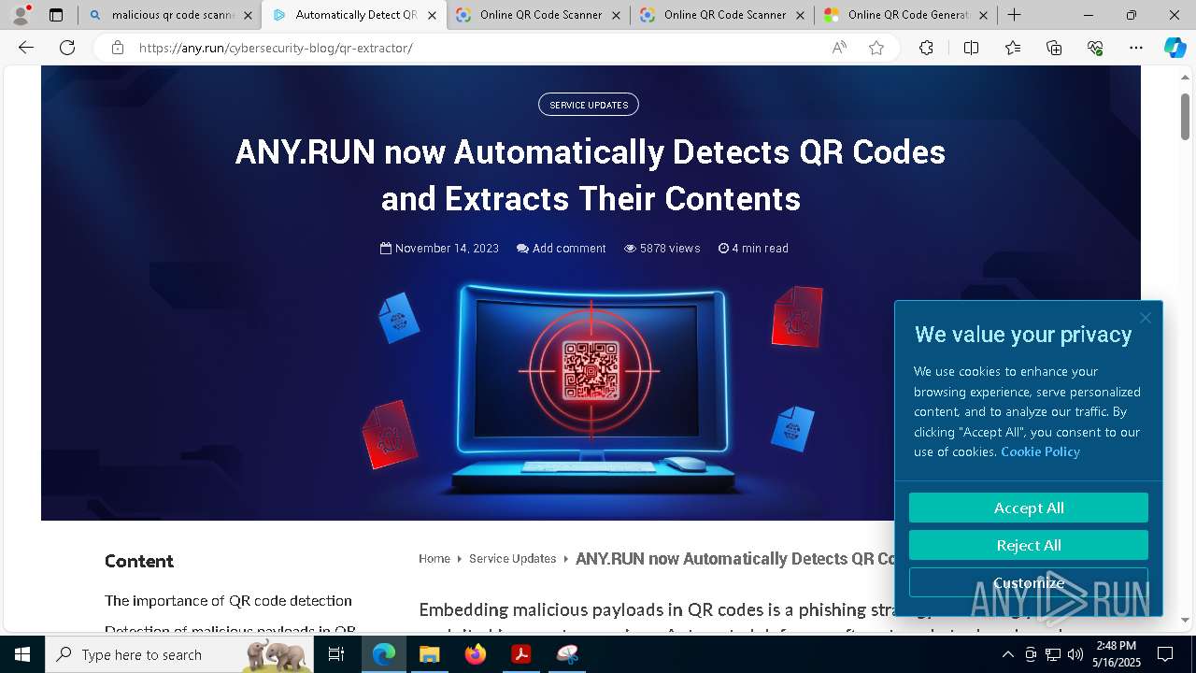Click the 4 min read label
This screenshot has height=673, width=1196.
pyautogui.click(x=753, y=249)
